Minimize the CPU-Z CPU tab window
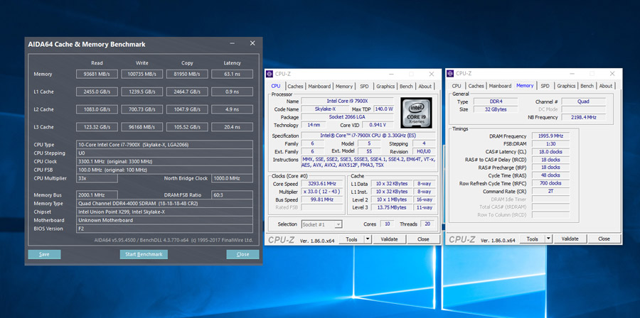The height and width of the screenshot is (318, 640). point(391,74)
